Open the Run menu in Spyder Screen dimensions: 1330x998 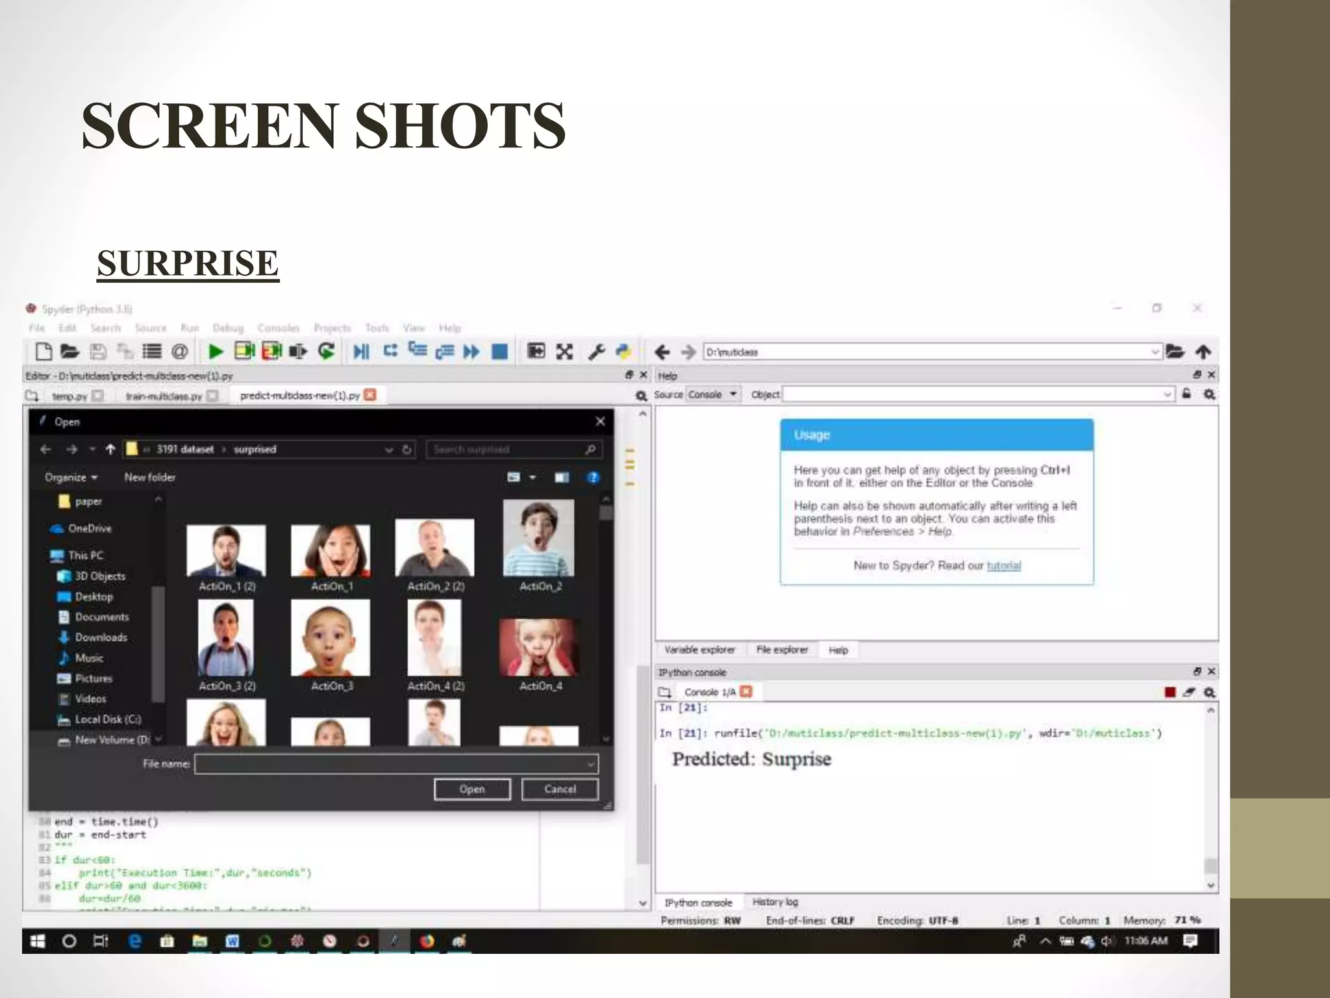pyautogui.click(x=190, y=328)
